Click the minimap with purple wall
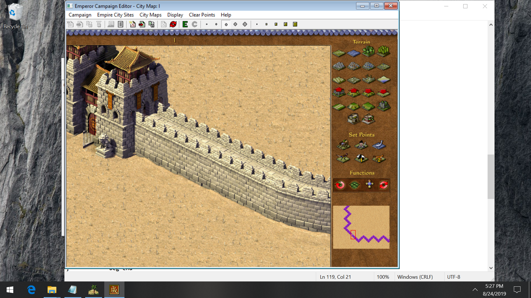Viewport: 531px width, 298px height. [x=361, y=227]
